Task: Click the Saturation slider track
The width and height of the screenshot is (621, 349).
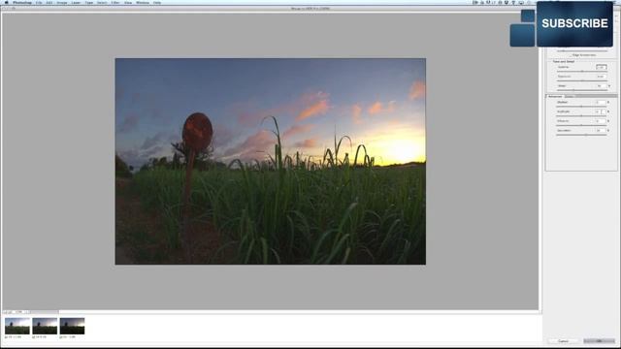Action: pyautogui.click(x=581, y=135)
